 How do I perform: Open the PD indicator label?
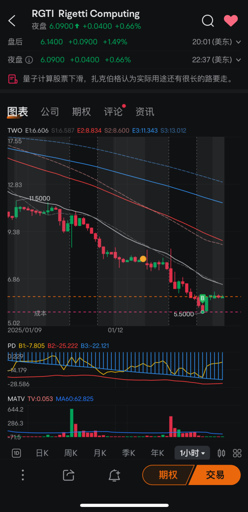12,346
